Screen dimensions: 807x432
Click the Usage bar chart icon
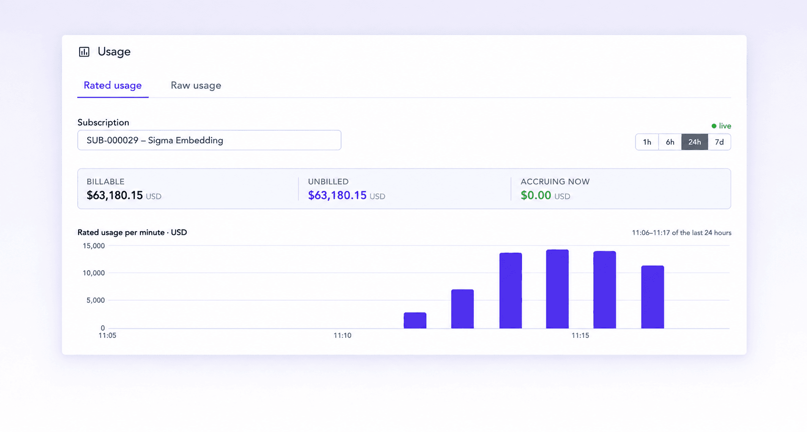pyautogui.click(x=84, y=52)
